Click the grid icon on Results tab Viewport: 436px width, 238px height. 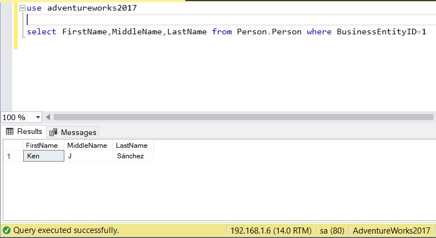10,132
